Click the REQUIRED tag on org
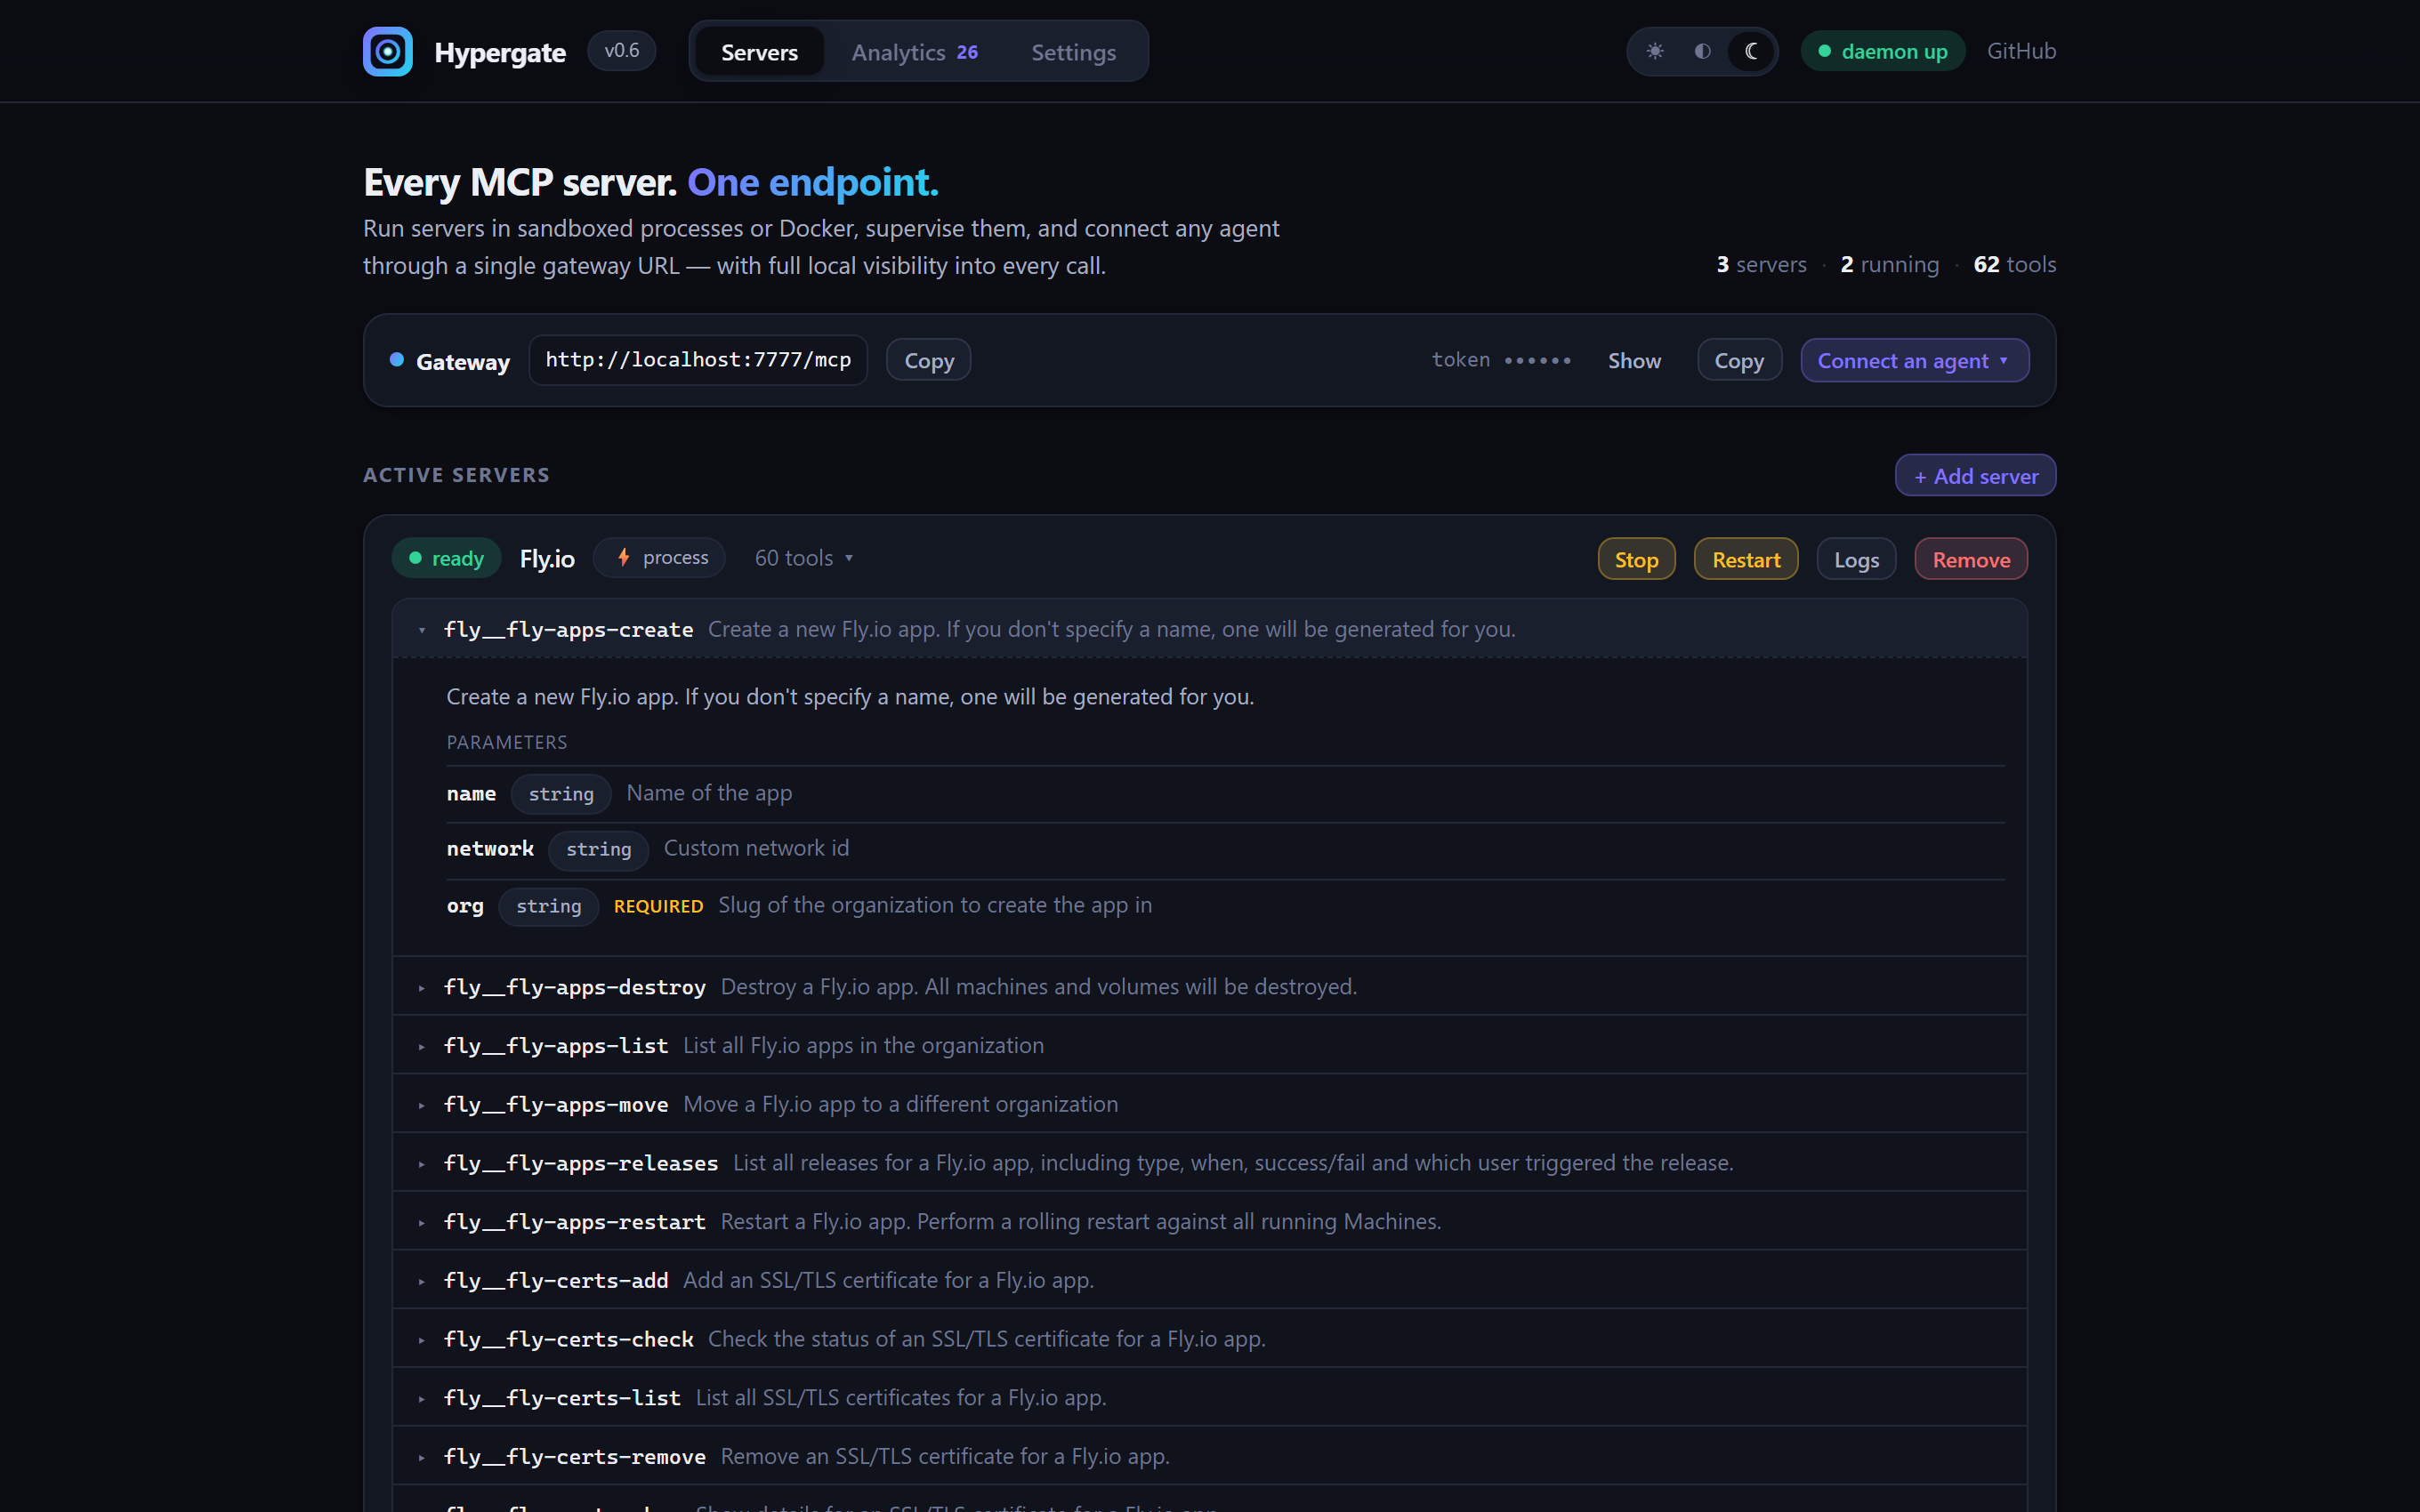This screenshot has width=2420, height=1512. 658,906
